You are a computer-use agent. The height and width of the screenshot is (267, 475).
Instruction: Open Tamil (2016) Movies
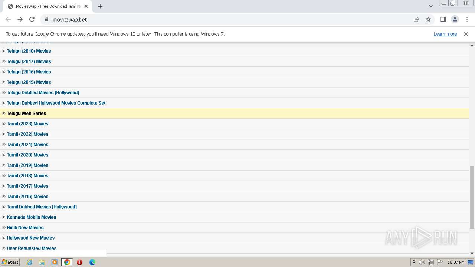[27, 197]
